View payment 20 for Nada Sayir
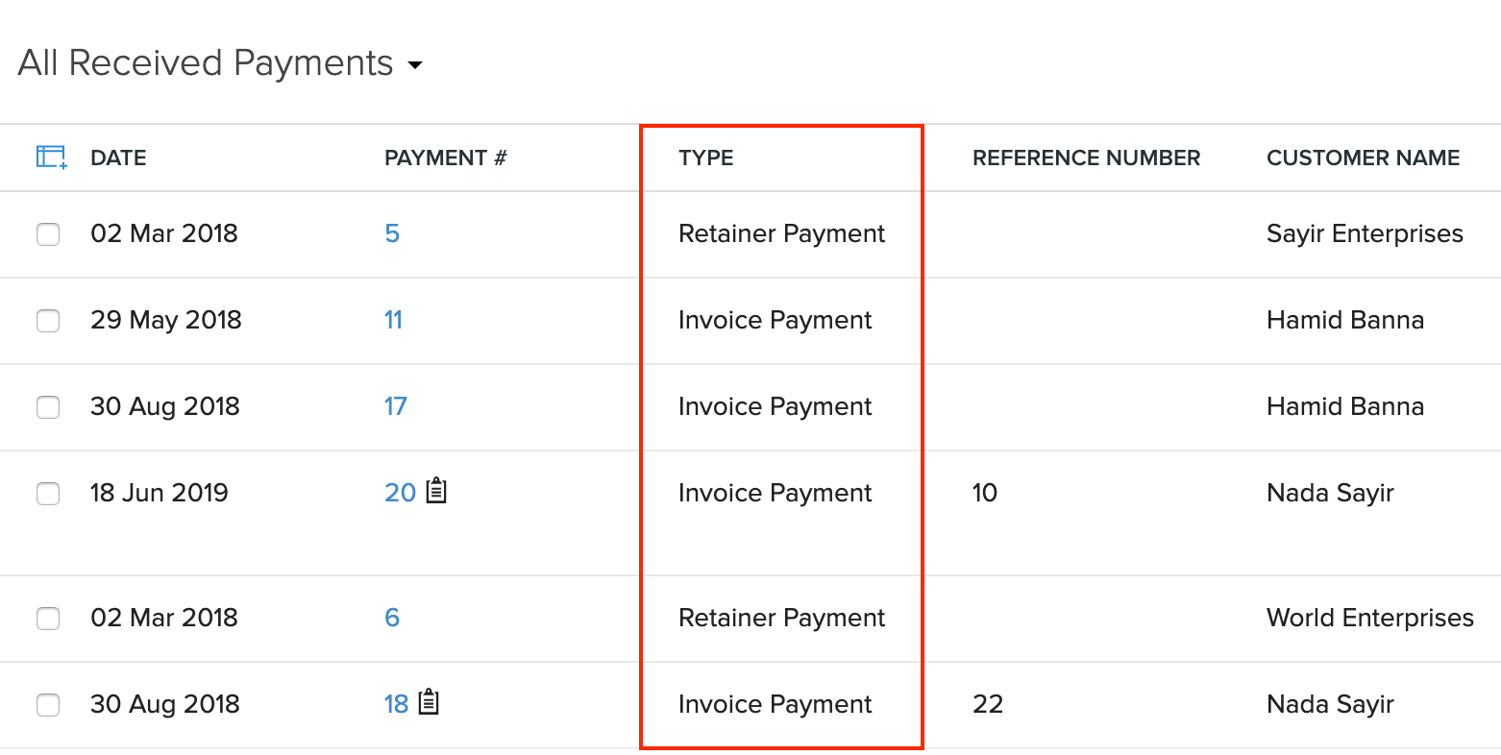The image size is (1501, 755). [x=401, y=492]
